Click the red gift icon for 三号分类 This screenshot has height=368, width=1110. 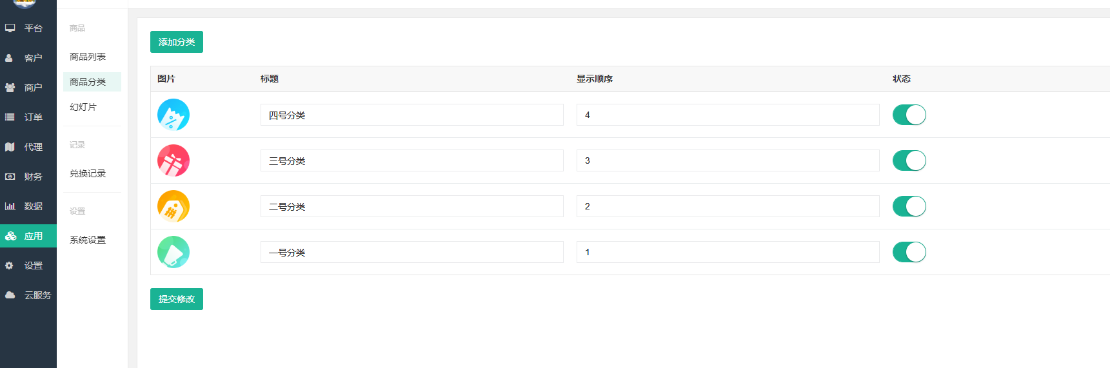point(173,160)
